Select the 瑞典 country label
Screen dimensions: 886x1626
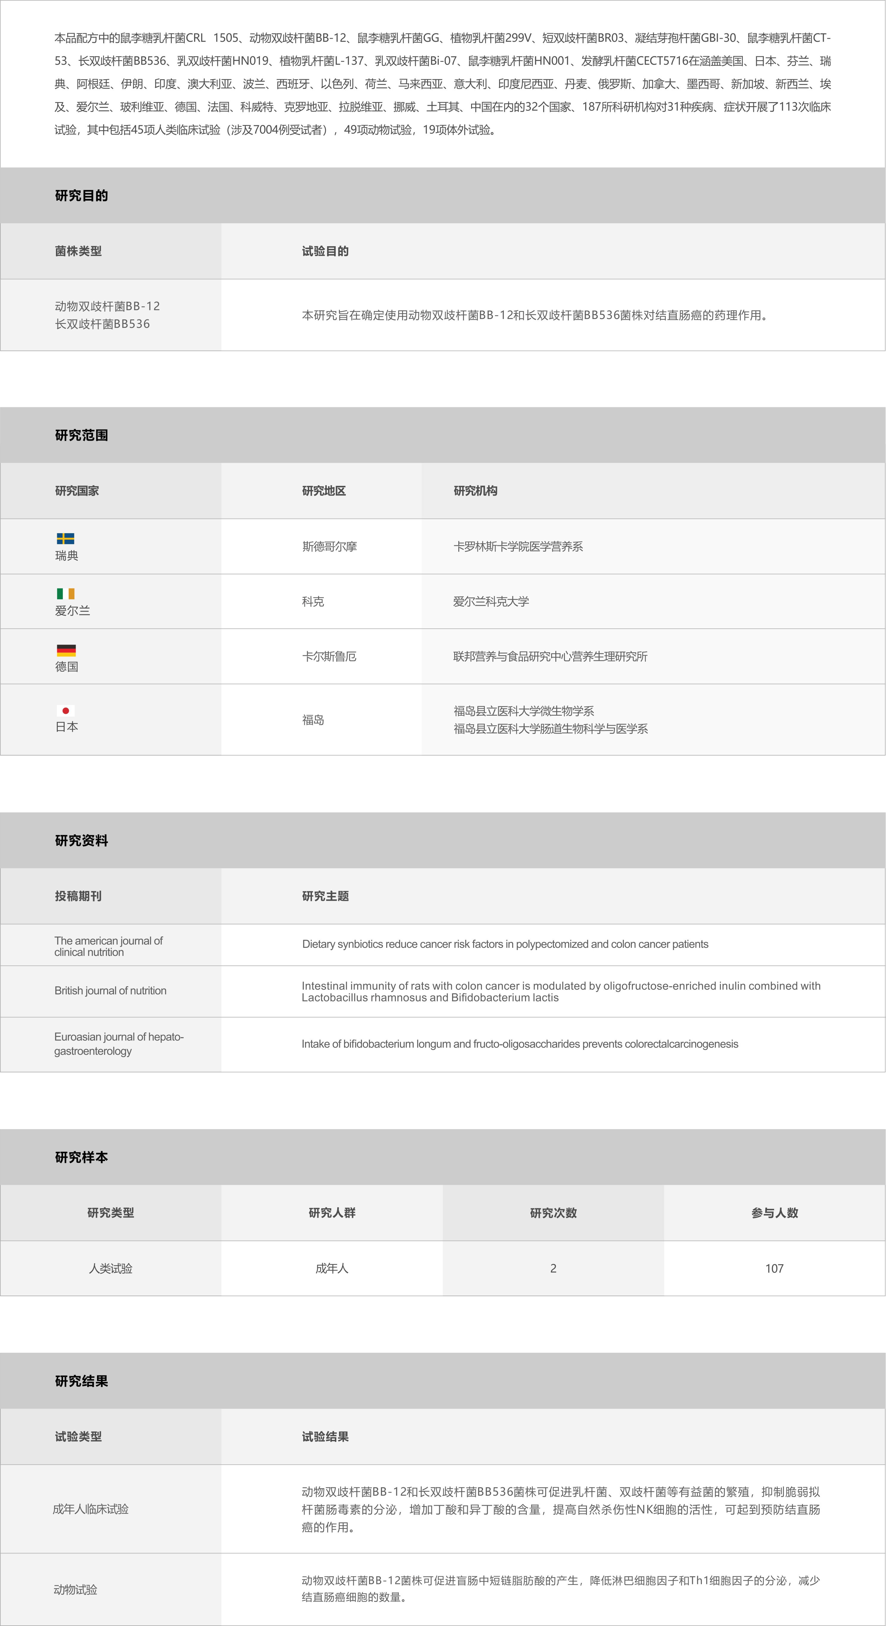(67, 555)
